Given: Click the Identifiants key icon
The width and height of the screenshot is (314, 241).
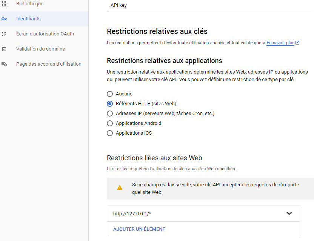Looking at the screenshot, I should click(x=5, y=19).
